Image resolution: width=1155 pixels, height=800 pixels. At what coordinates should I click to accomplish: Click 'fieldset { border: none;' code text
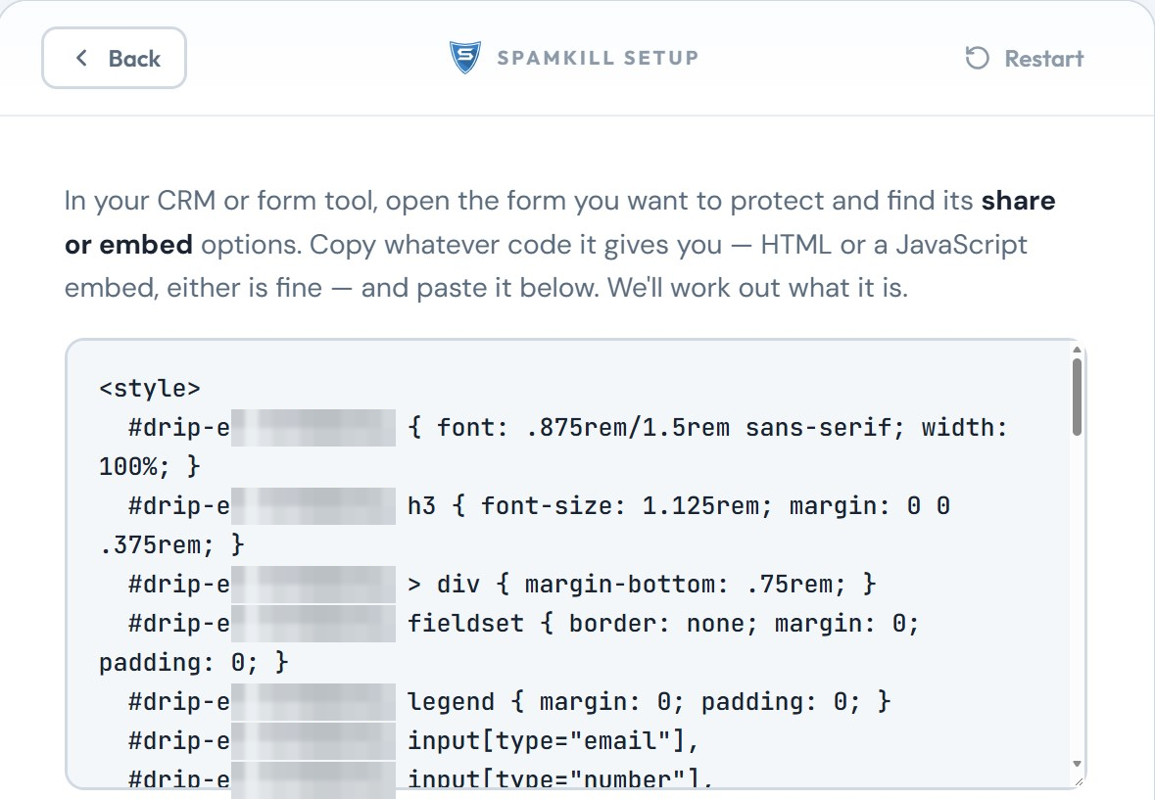[583, 623]
